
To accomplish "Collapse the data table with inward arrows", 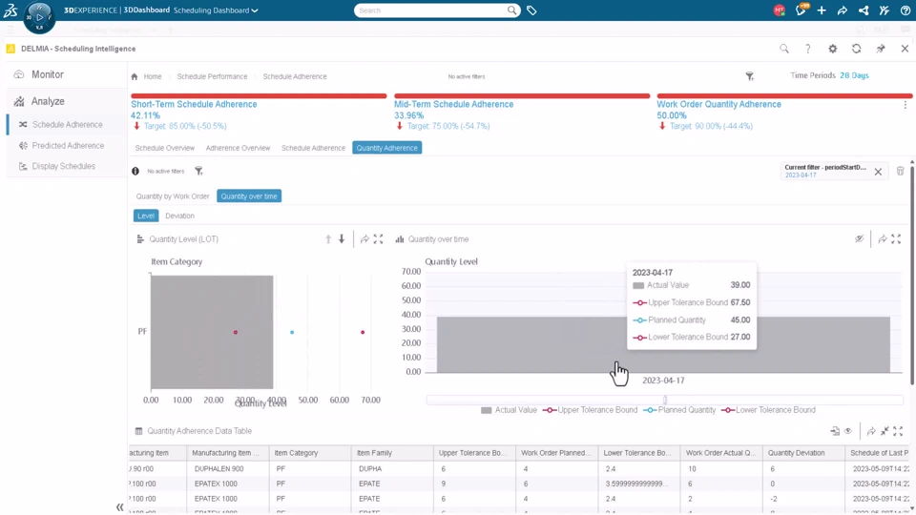I will pos(885,431).
